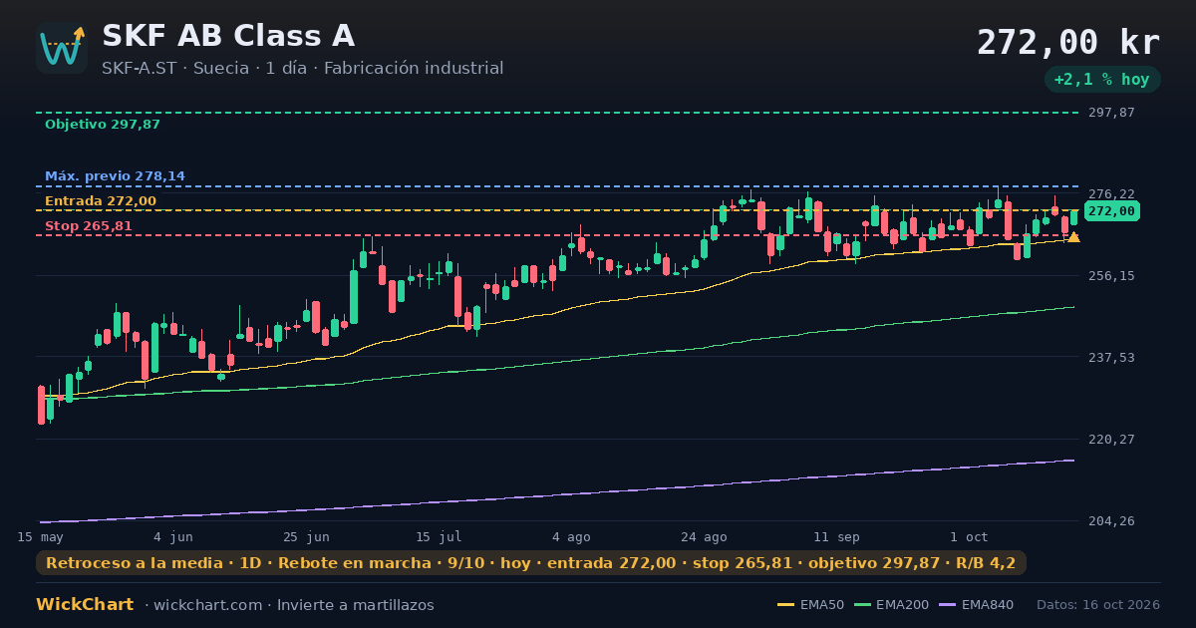
Task: Click the 25 jun date label
Action: tap(306, 536)
